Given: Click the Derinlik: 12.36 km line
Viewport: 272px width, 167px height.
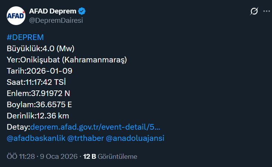Looking at the screenshot, I should pyautogui.click(x=38, y=116).
